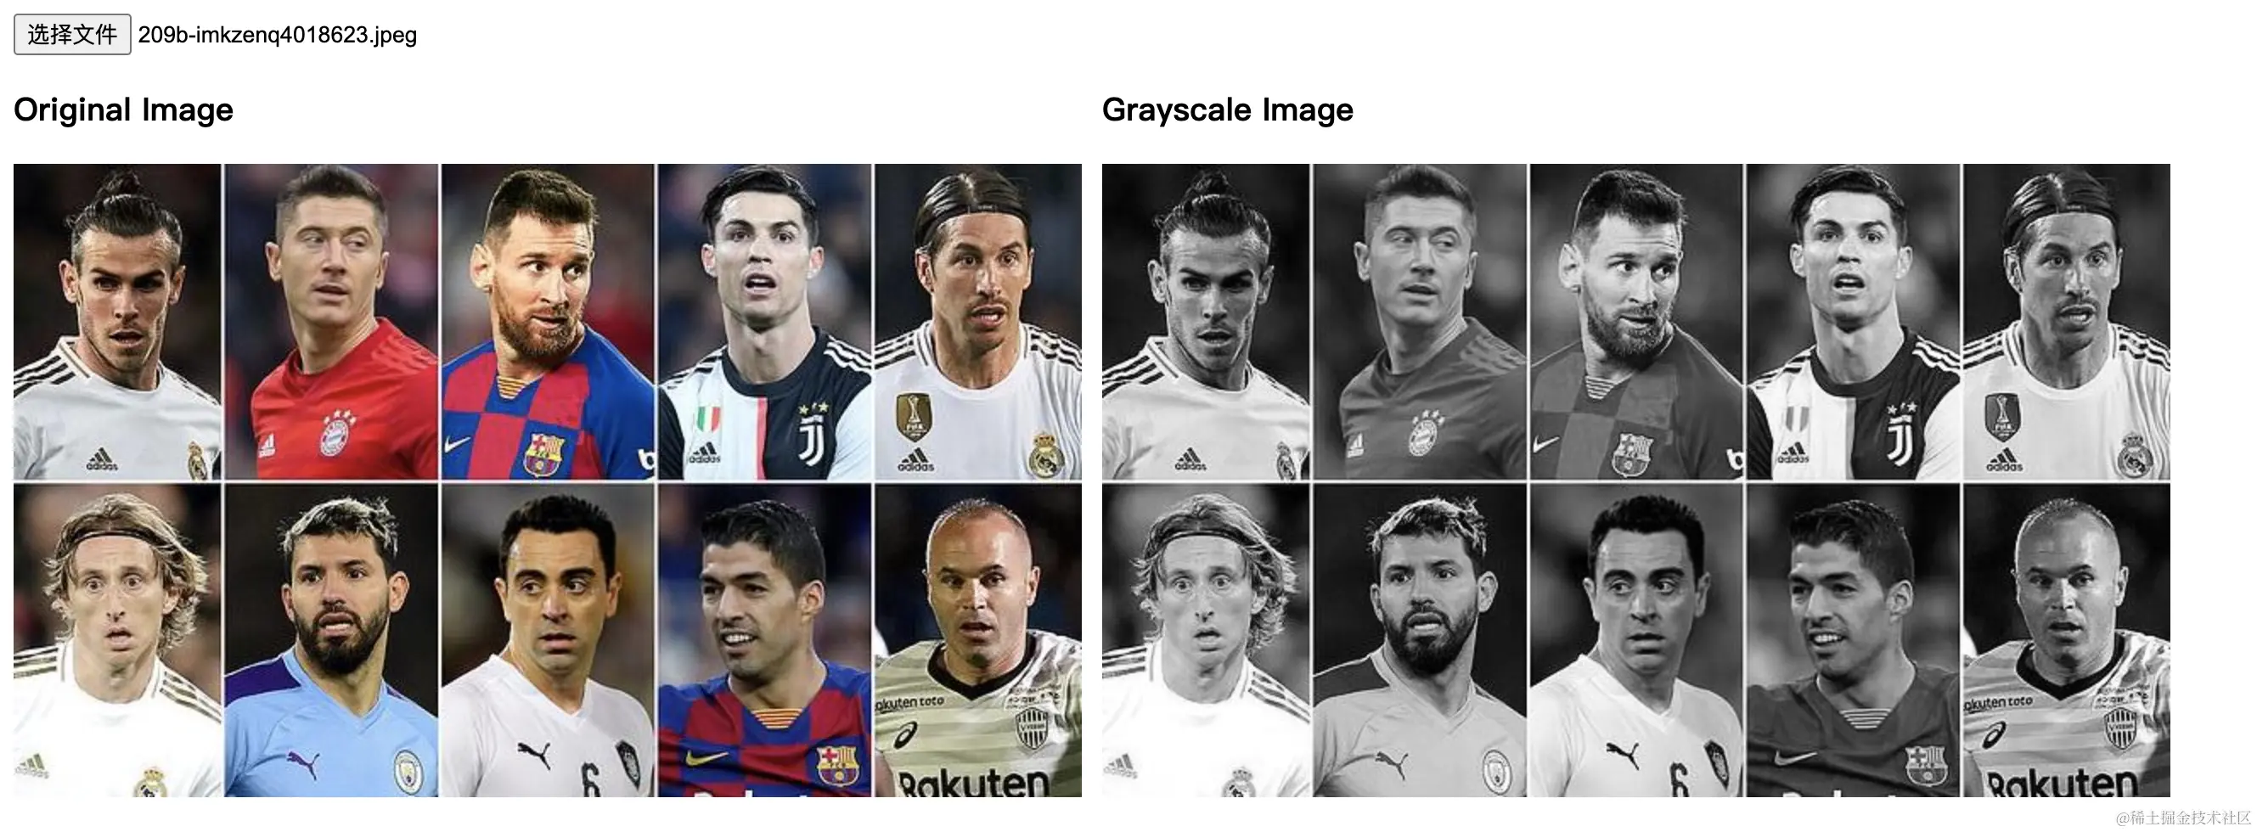Click the Adidas logo under the gold badge, color image
Image resolution: width=2257 pixels, height=832 pixels.
tap(915, 460)
